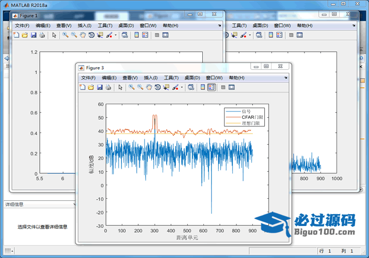Click New Figure icon in Figure 1

[17, 35]
